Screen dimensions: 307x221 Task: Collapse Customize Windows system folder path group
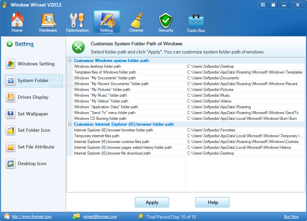70,61
